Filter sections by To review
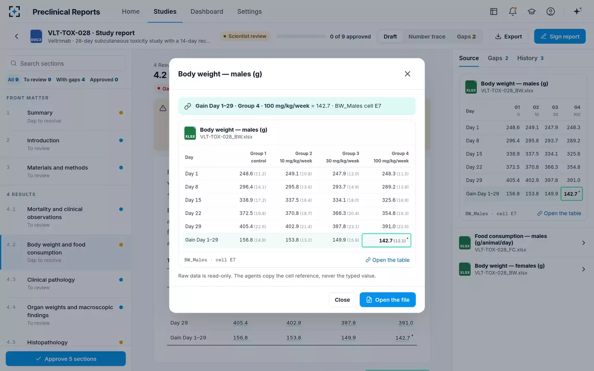Image resolution: width=594 pixels, height=371 pixels. (38, 80)
